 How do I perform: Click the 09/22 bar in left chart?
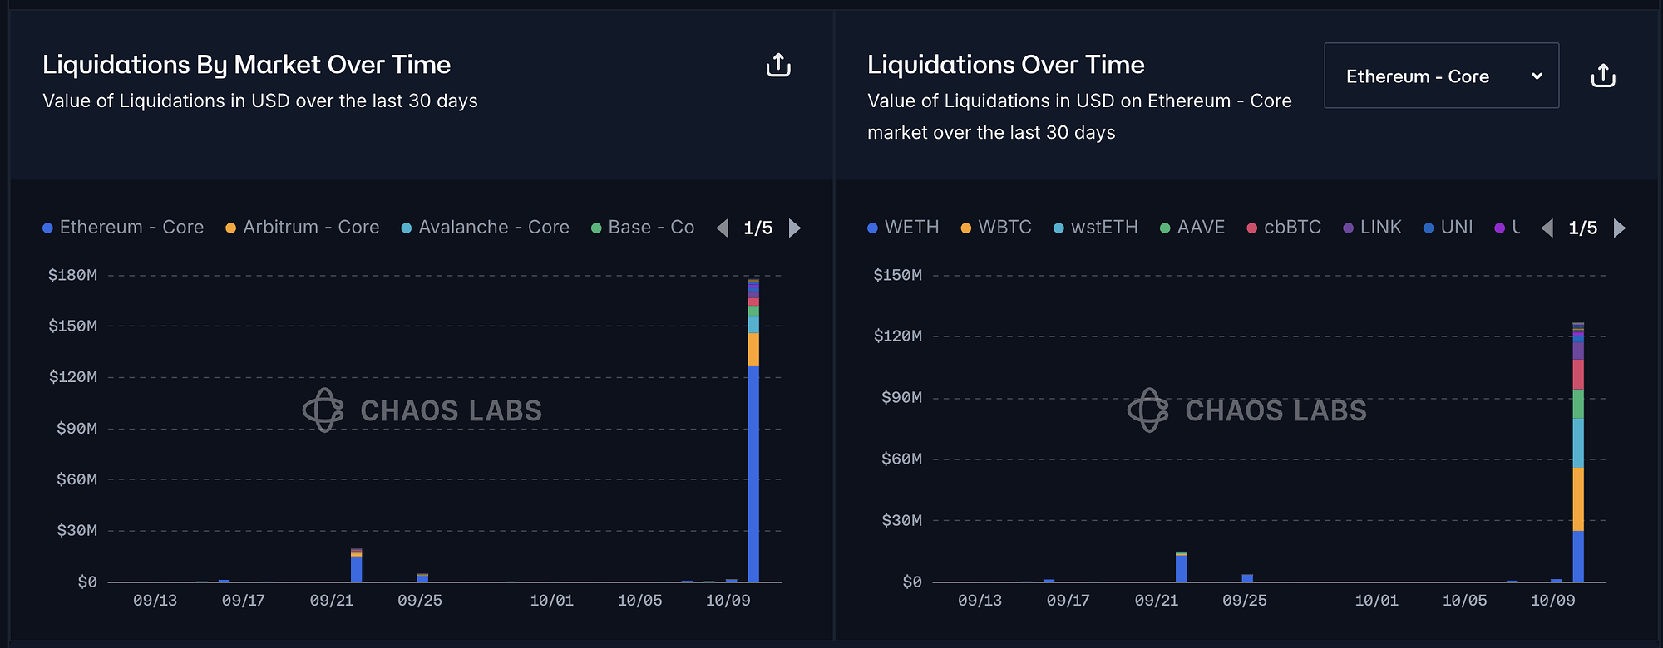point(356,569)
